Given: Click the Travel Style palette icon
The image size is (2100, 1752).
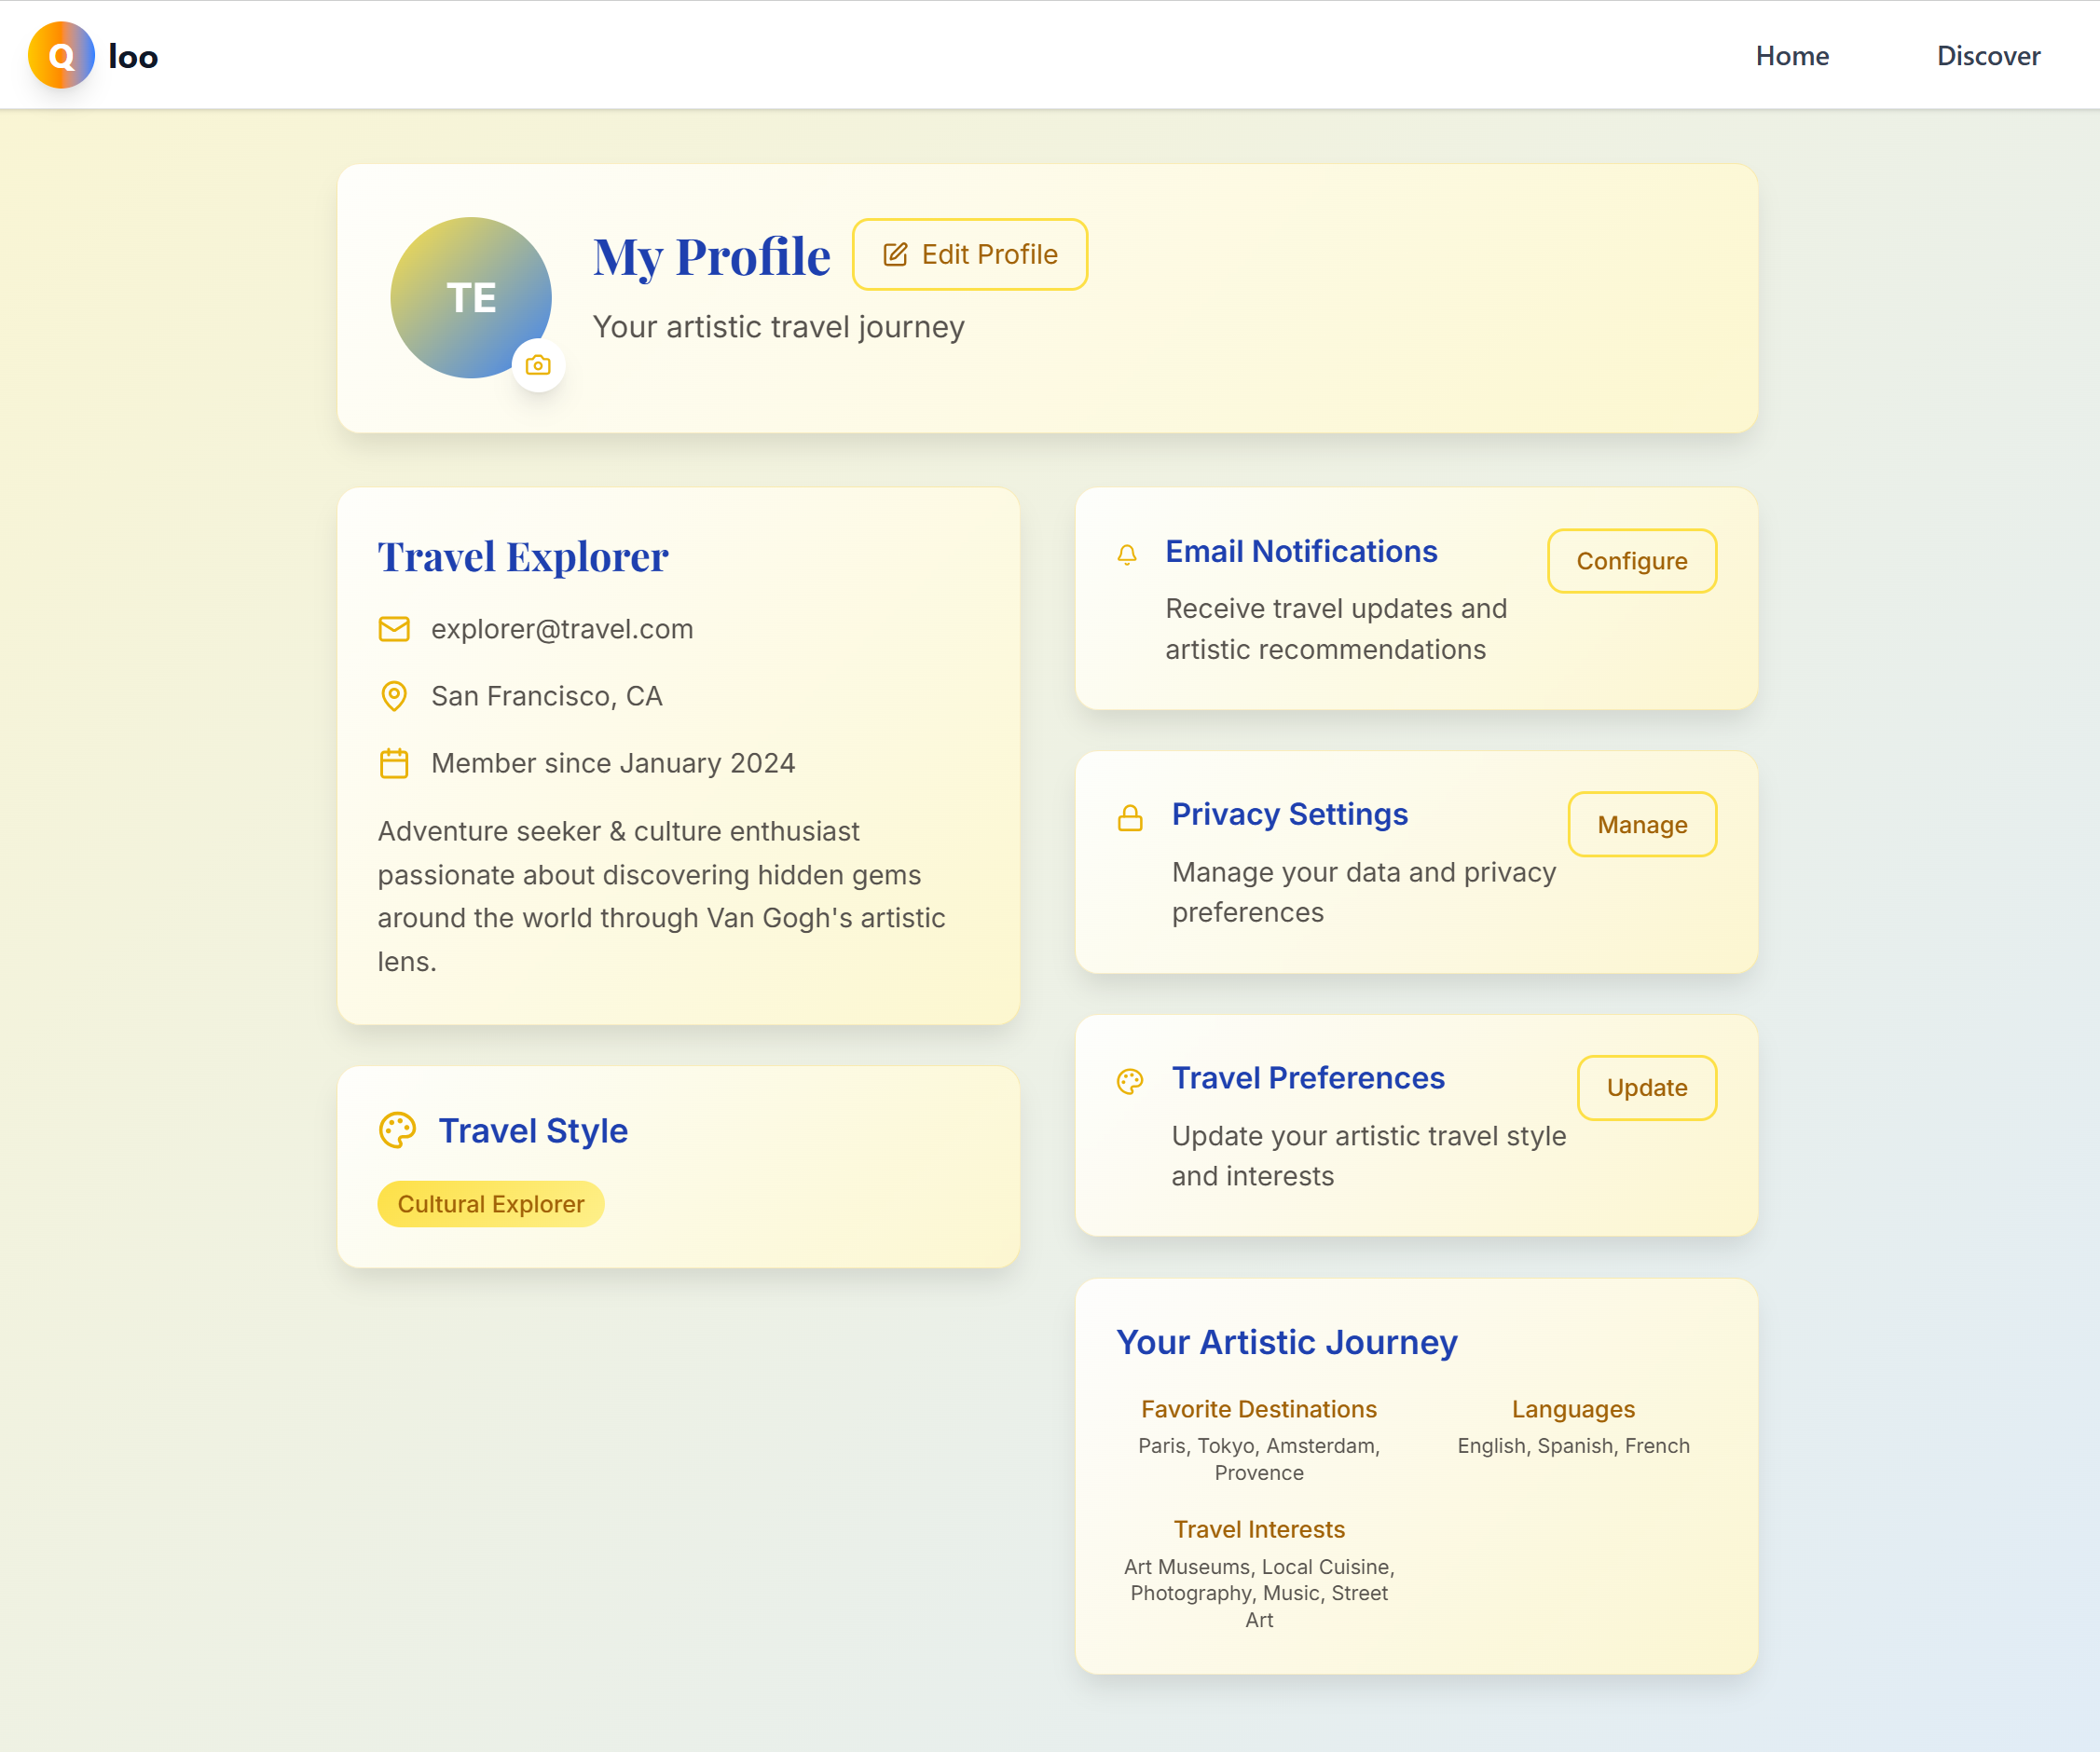Looking at the screenshot, I should (397, 1130).
